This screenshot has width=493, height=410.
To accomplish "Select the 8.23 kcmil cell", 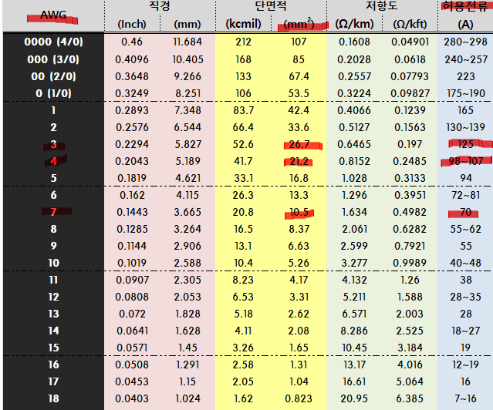I will pyautogui.click(x=243, y=280).
